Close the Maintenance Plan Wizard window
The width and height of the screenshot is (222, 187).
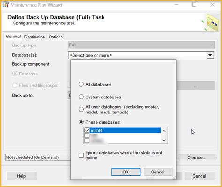(x=212, y=5)
